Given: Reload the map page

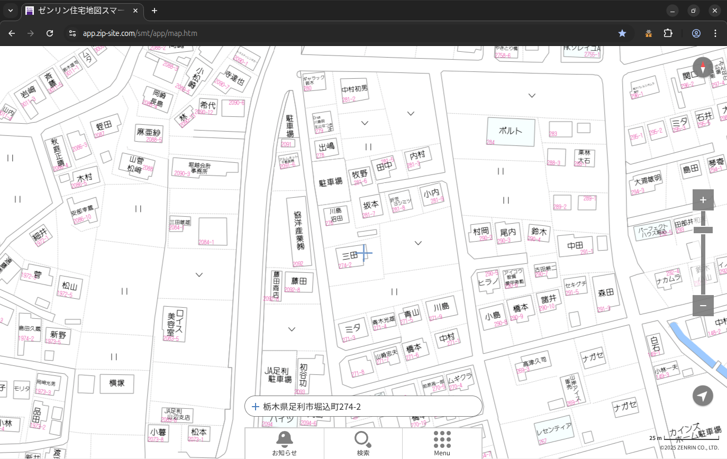Looking at the screenshot, I should pos(50,33).
